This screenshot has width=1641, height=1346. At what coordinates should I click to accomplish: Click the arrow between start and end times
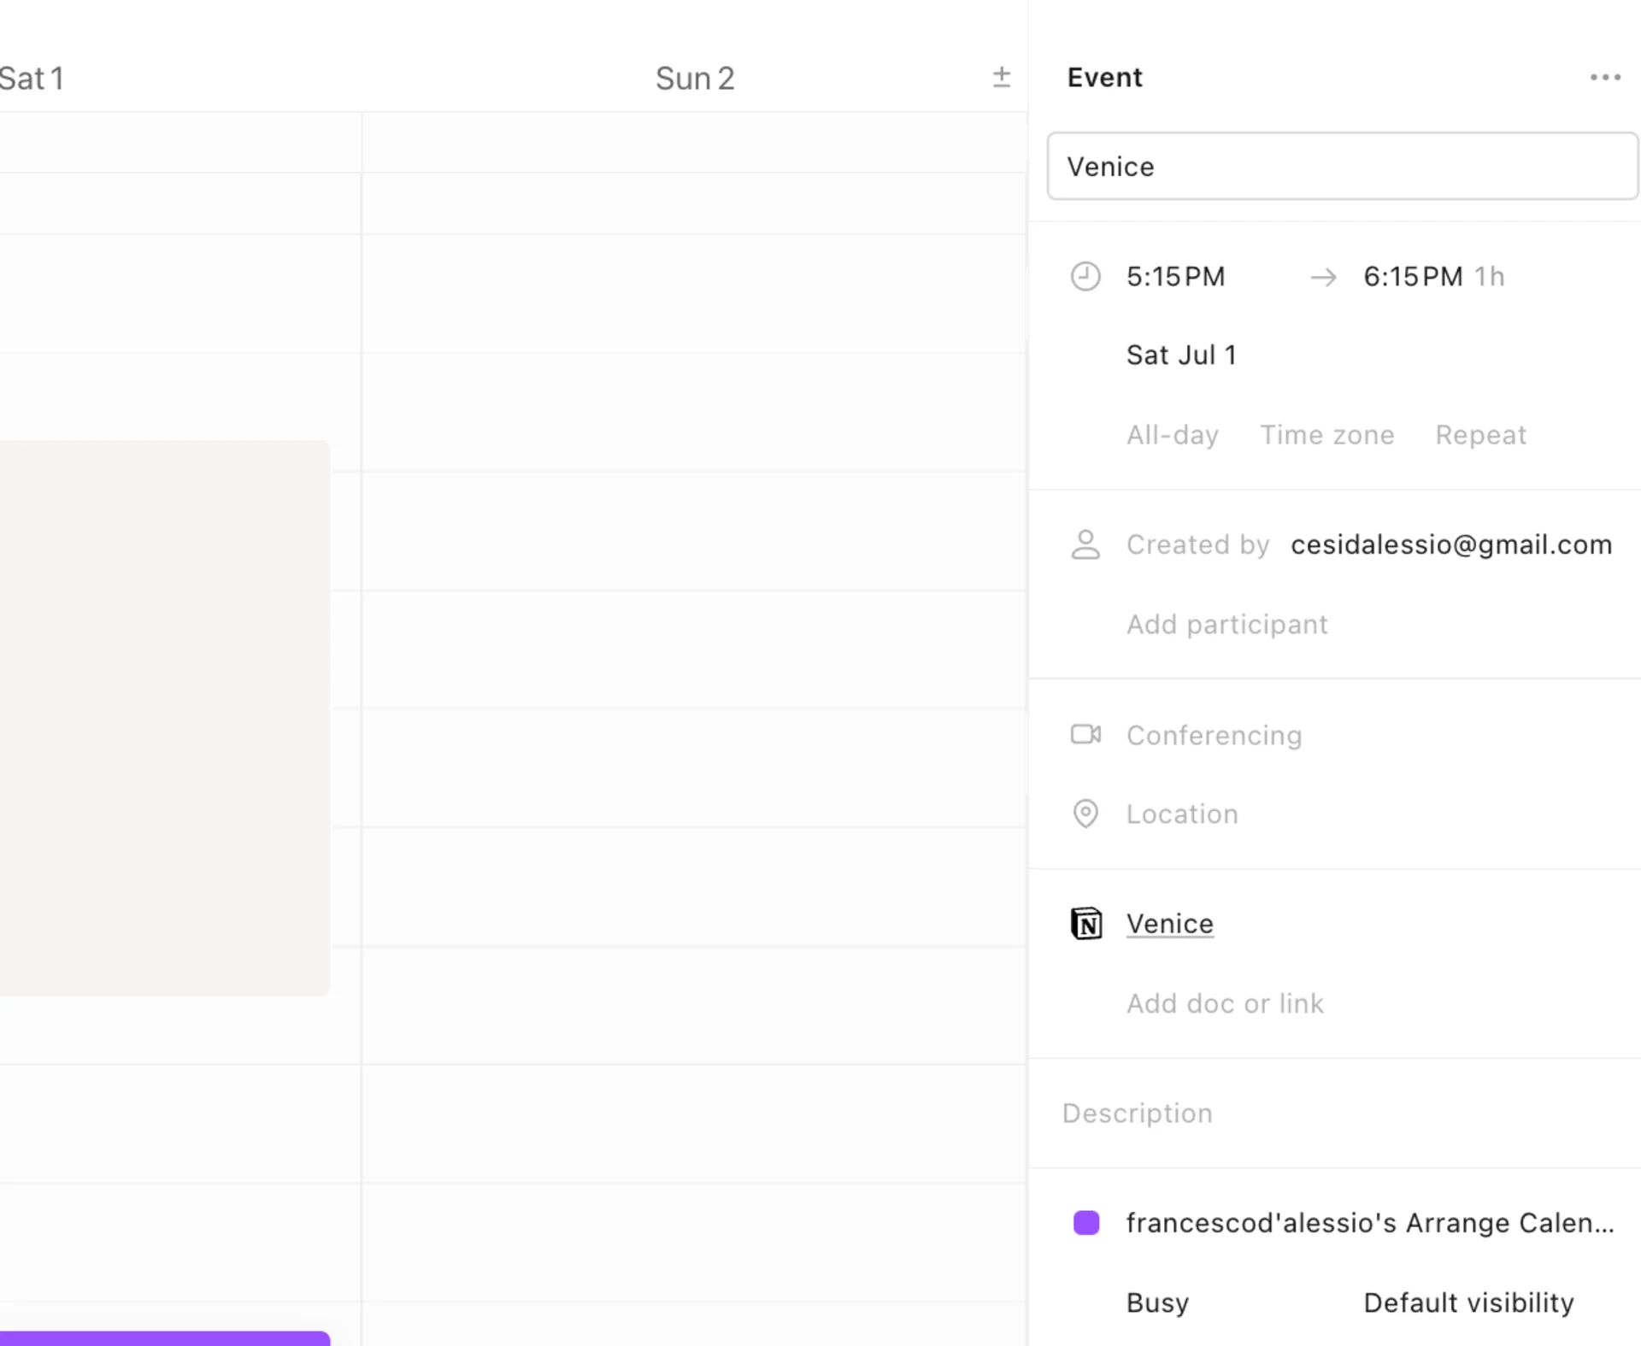(1322, 277)
